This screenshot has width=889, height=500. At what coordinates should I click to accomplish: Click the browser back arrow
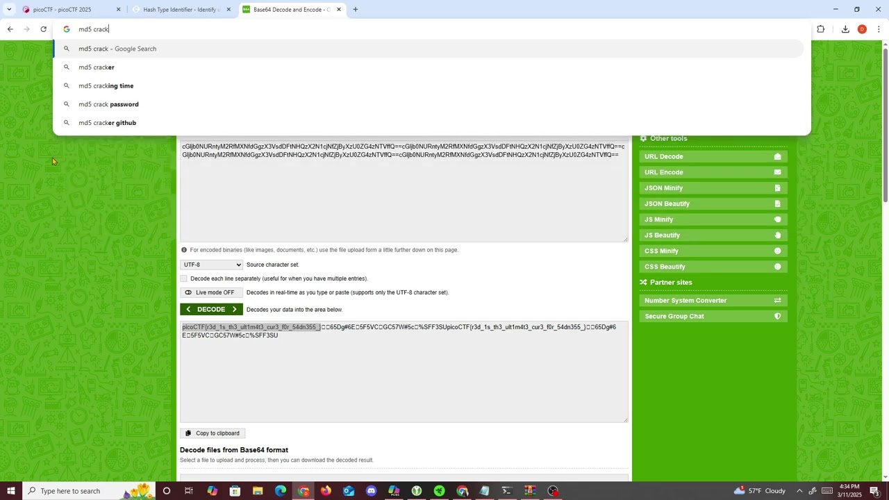(10, 29)
